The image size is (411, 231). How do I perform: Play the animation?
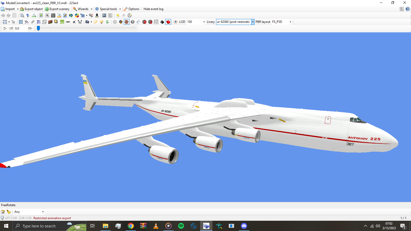click(x=5, y=28)
